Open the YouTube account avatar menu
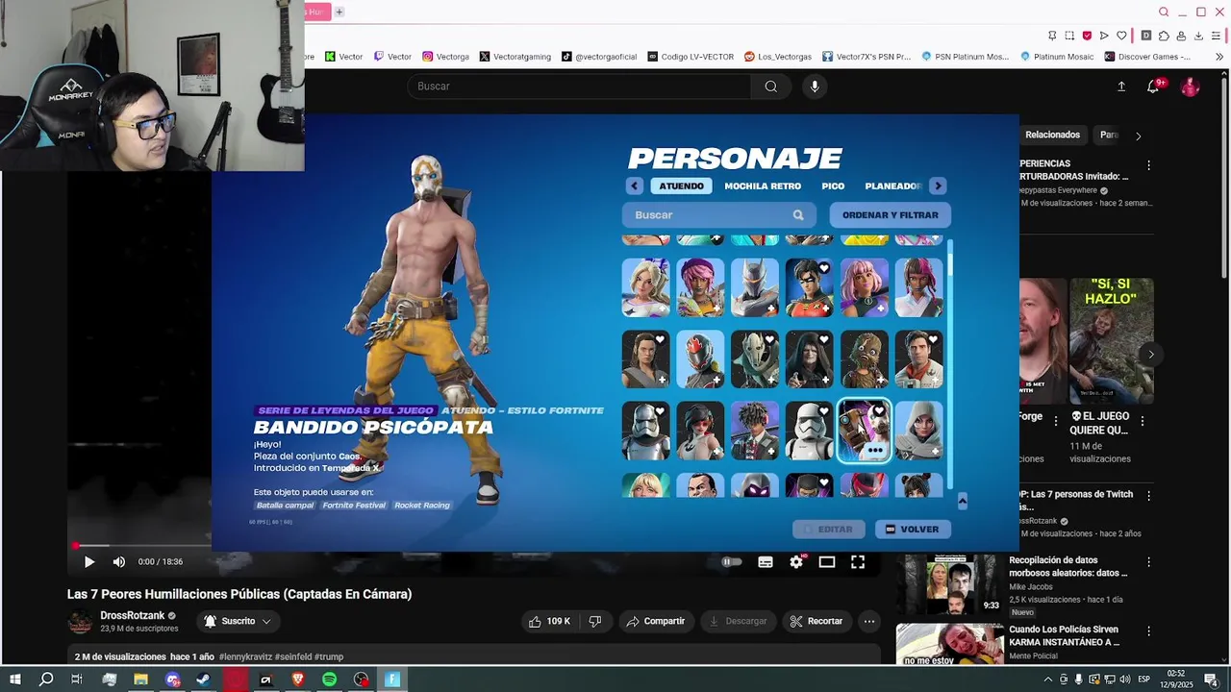The width and height of the screenshot is (1231, 692). 1191,86
